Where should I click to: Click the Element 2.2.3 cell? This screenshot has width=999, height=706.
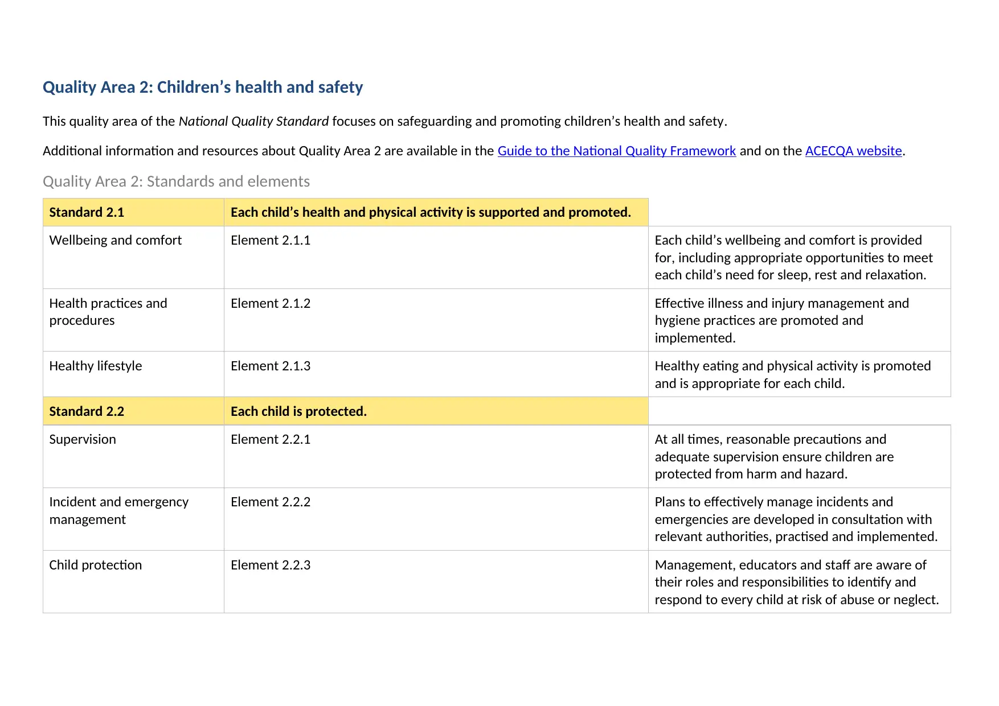[x=436, y=581]
